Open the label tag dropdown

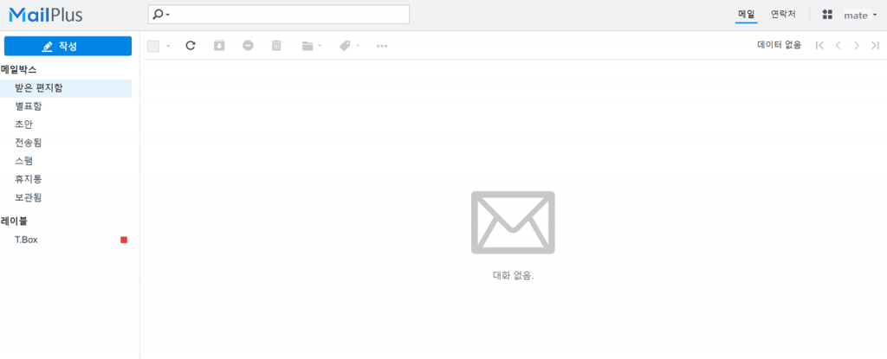pyautogui.click(x=349, y=46)
